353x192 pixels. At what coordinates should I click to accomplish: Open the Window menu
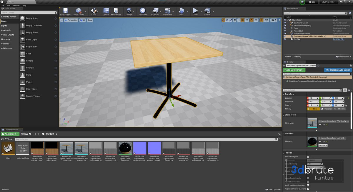pyautogui.click(x=16, y=5)
